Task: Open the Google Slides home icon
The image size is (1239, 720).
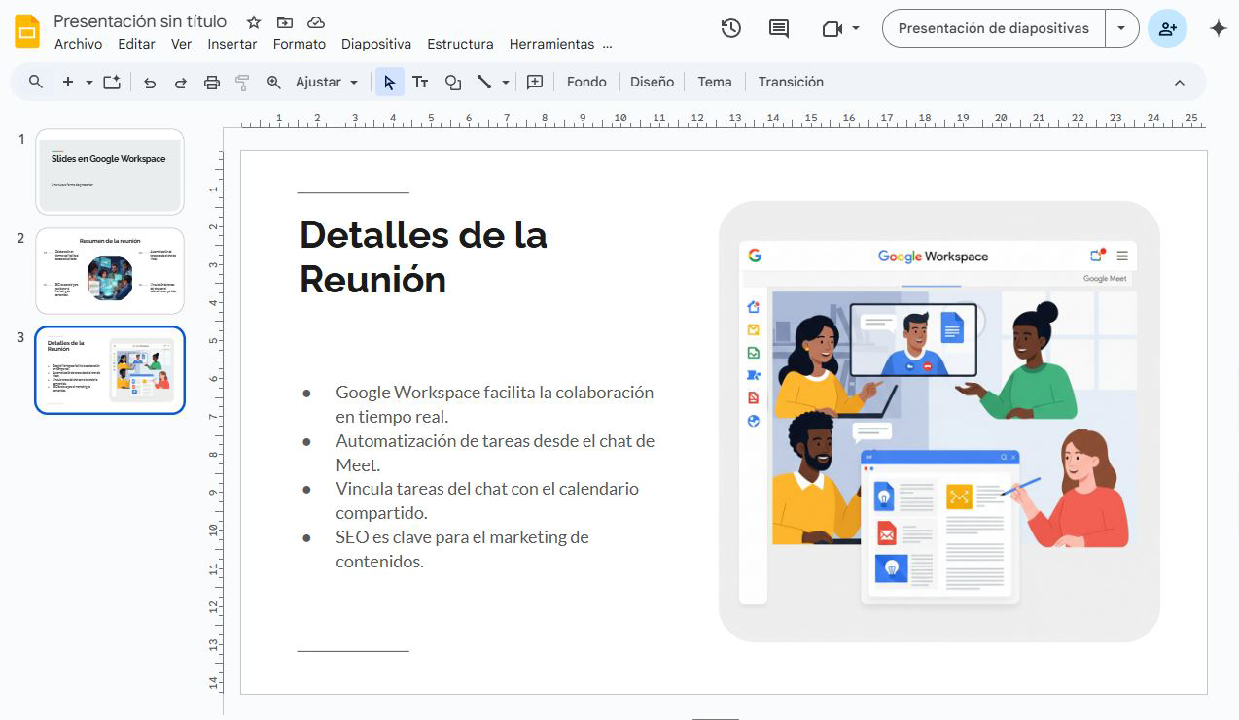Action: (x=27, y=31)
